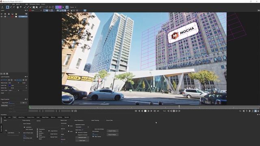Toggle the Überkey U button
Screen dimensions: 260x146
coord(258,111)
